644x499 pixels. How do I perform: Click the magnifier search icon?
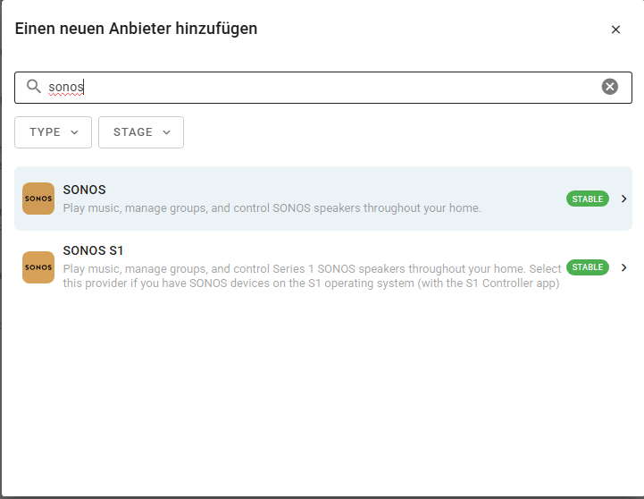click(x=34, y=87)
